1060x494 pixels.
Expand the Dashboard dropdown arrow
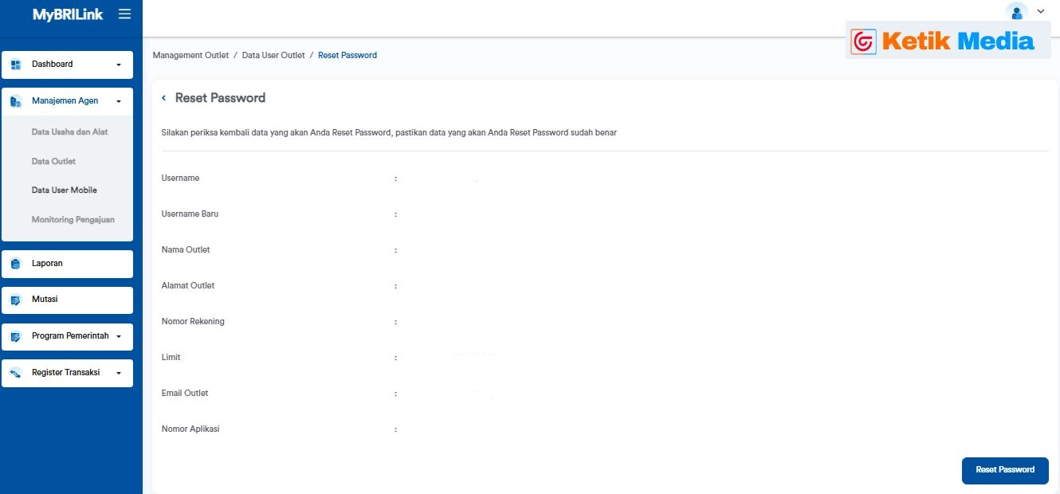(119, 65)
